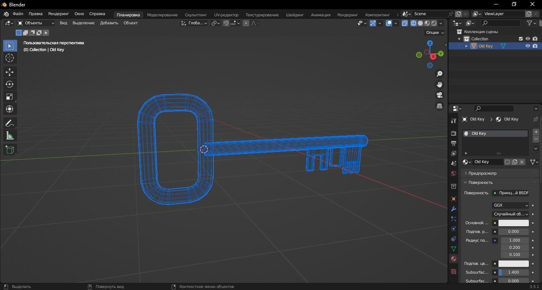Switch to Material Preview shading

(x=427, y=23)
